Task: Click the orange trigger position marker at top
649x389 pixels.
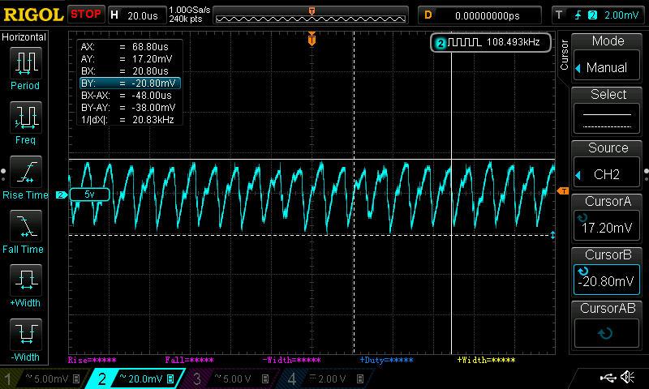Action: (x=312, y=37)
